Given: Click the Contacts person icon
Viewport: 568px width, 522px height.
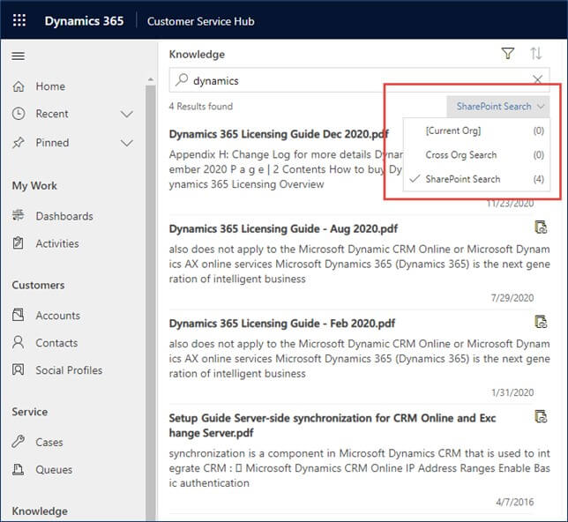Looking at the screenshot, I should click(x=19, y=342).
